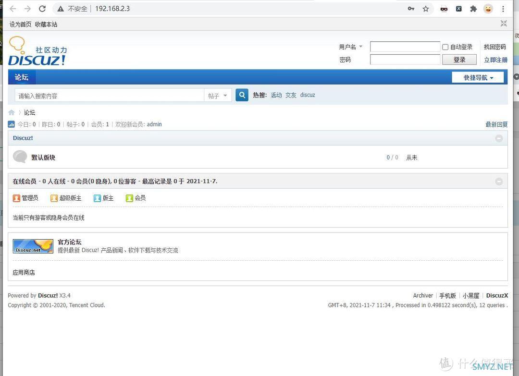This screenshot has width=519, height=376.
Task: Enable the 自动登录 checkbox
Action: (x=445, y=47)
